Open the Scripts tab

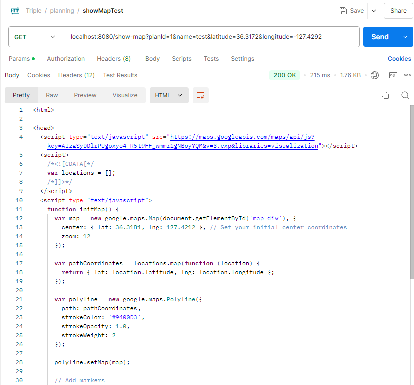[181, 59]
